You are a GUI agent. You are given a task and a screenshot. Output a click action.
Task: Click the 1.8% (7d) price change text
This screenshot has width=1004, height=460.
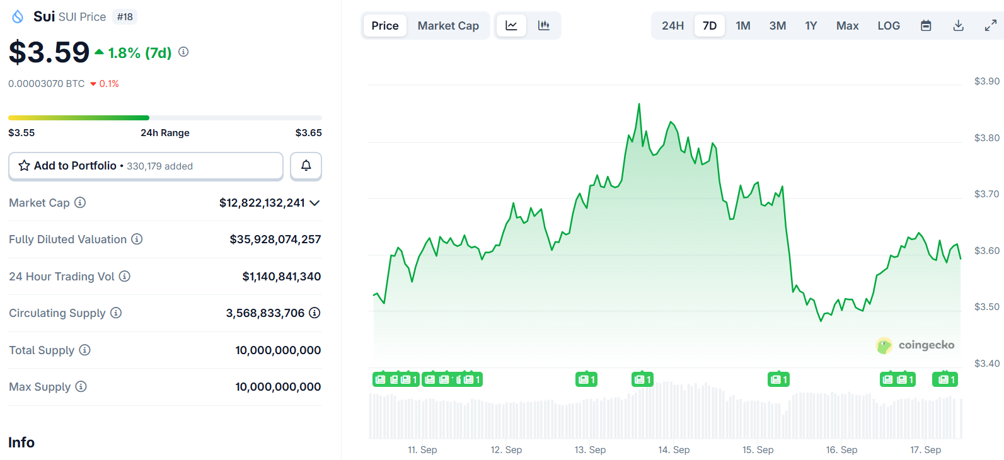coord(140,53)
